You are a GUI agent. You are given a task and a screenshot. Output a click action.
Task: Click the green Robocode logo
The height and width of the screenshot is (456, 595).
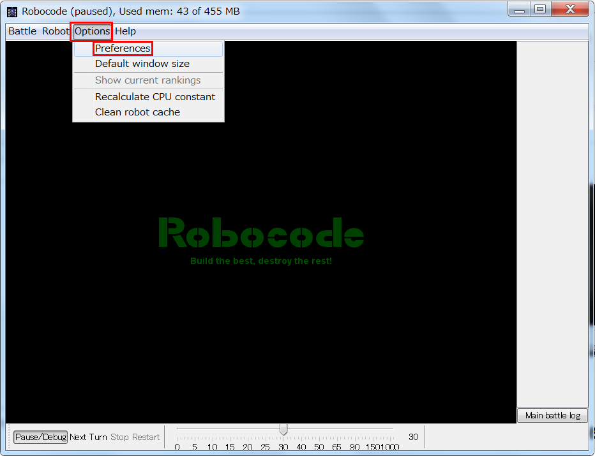(x=260, y=233)
